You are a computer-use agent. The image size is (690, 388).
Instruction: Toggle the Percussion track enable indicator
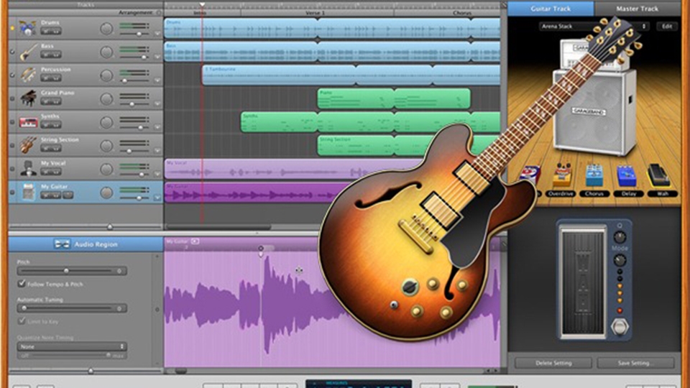pyautogui.click(x=12, y=75)
